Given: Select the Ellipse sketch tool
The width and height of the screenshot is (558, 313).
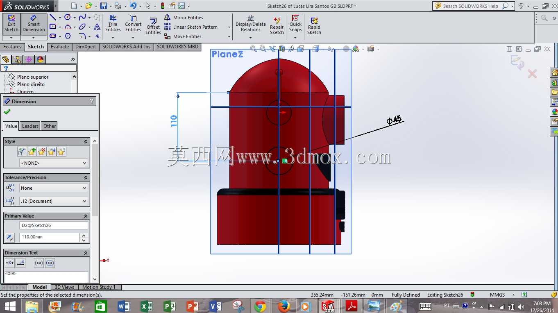Looking at the screenshot, I should 82,27.
